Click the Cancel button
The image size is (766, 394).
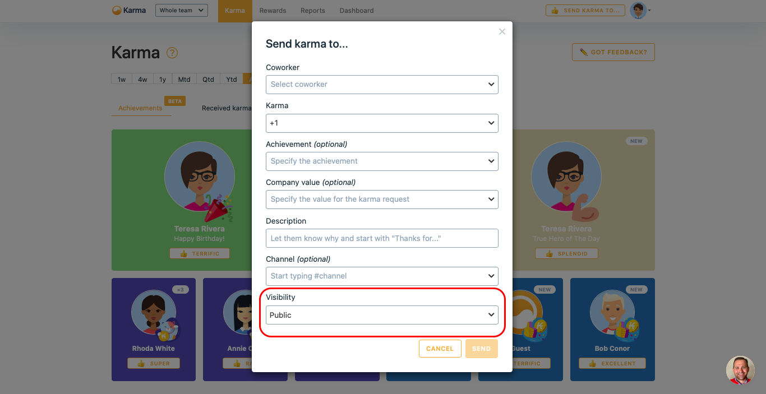(x=440, y=349)
